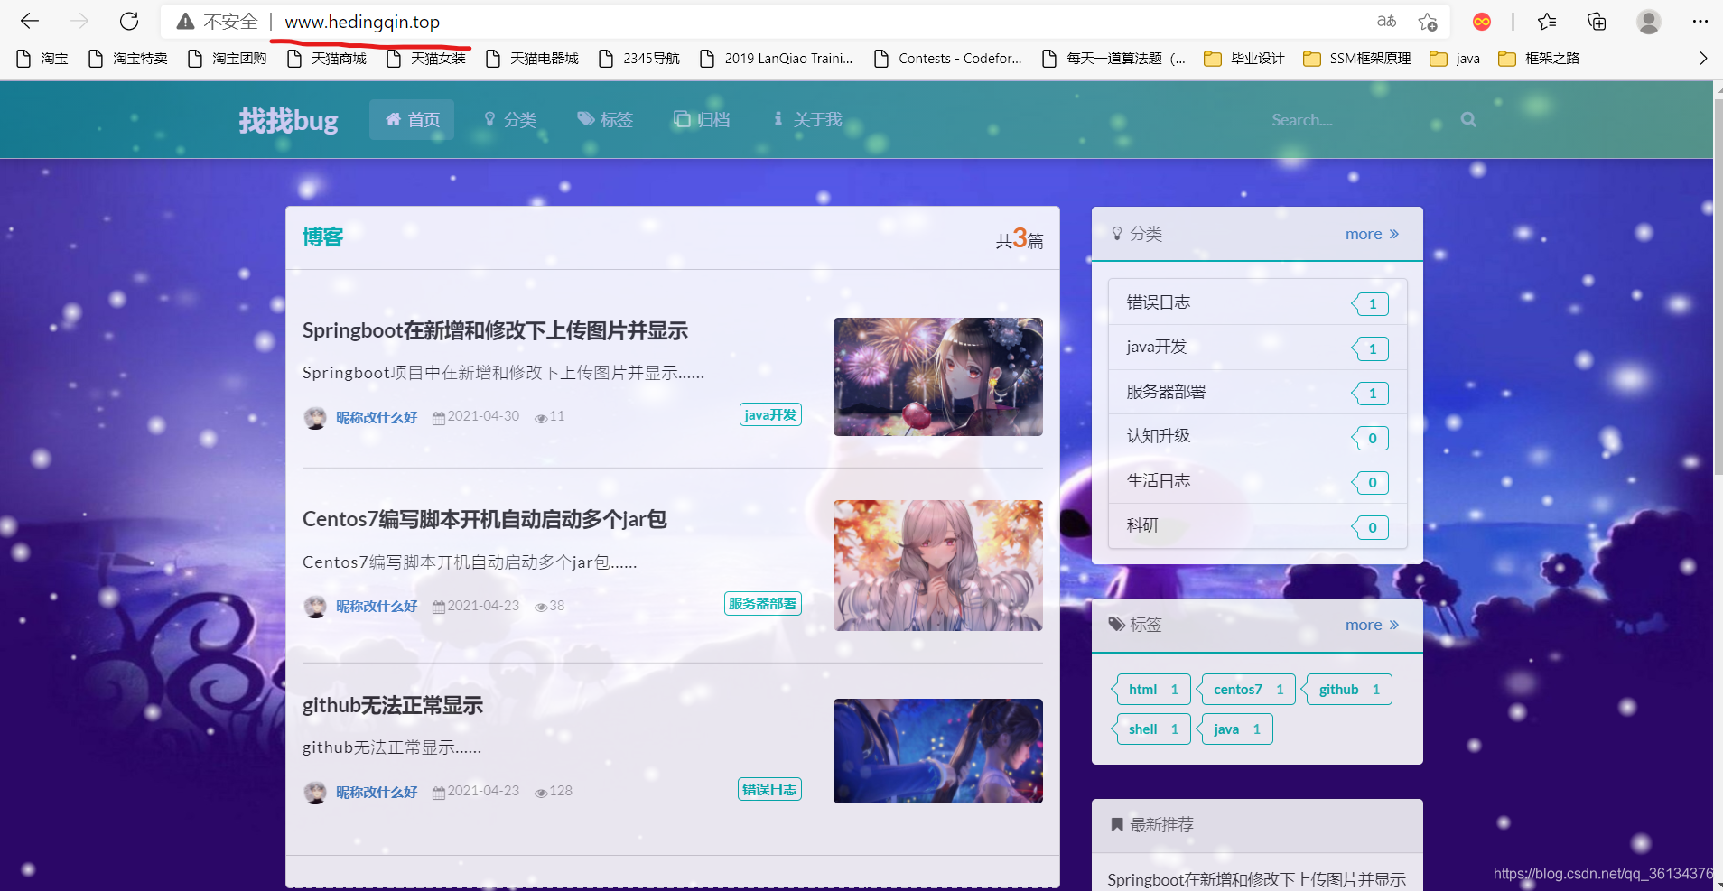
Task: Select the 首页 navigation item
Action: [x=412, y=119]
